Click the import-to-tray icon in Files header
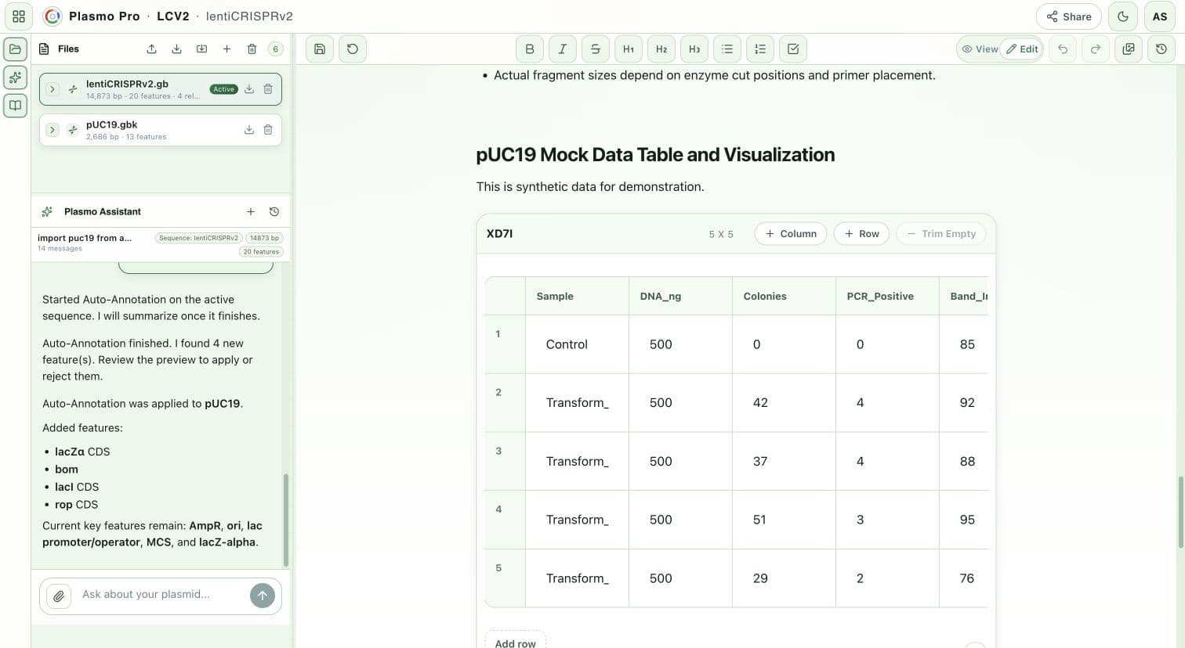Screen dimensions: 1185x648 click(201, 49)
